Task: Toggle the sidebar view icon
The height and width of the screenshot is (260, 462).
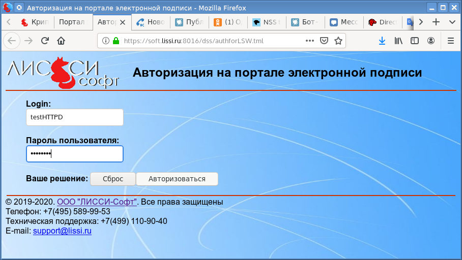Action: [x=415, y=41]
